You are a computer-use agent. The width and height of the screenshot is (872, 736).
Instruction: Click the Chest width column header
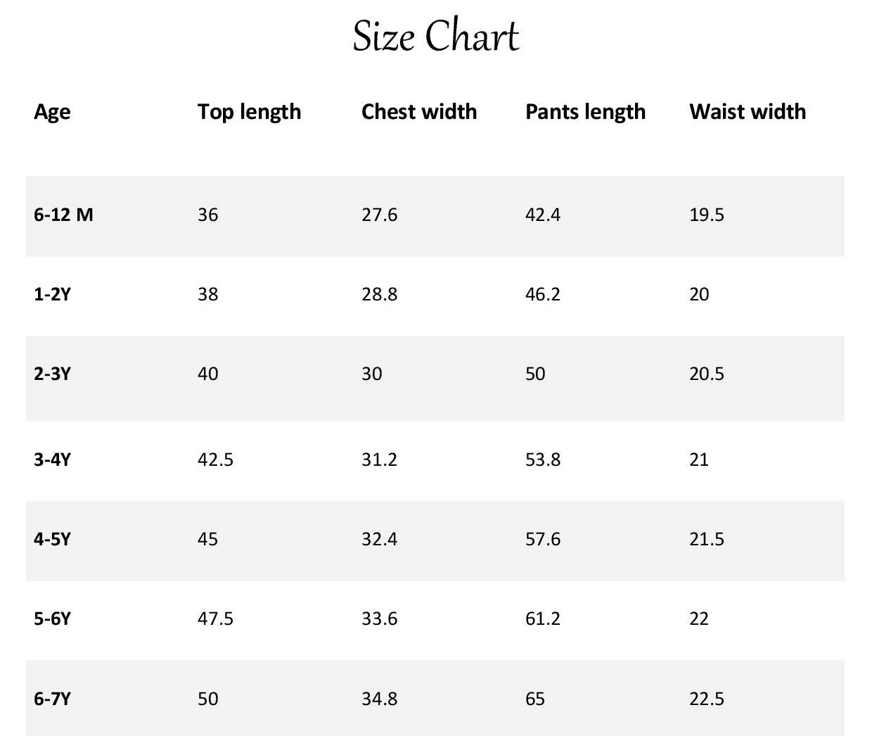(418, 112)
